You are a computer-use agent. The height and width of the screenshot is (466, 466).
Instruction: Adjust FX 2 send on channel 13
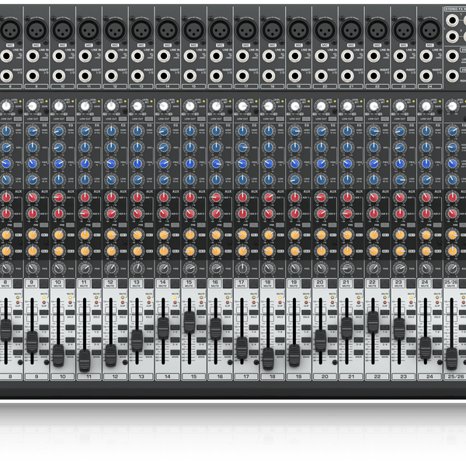137,251
